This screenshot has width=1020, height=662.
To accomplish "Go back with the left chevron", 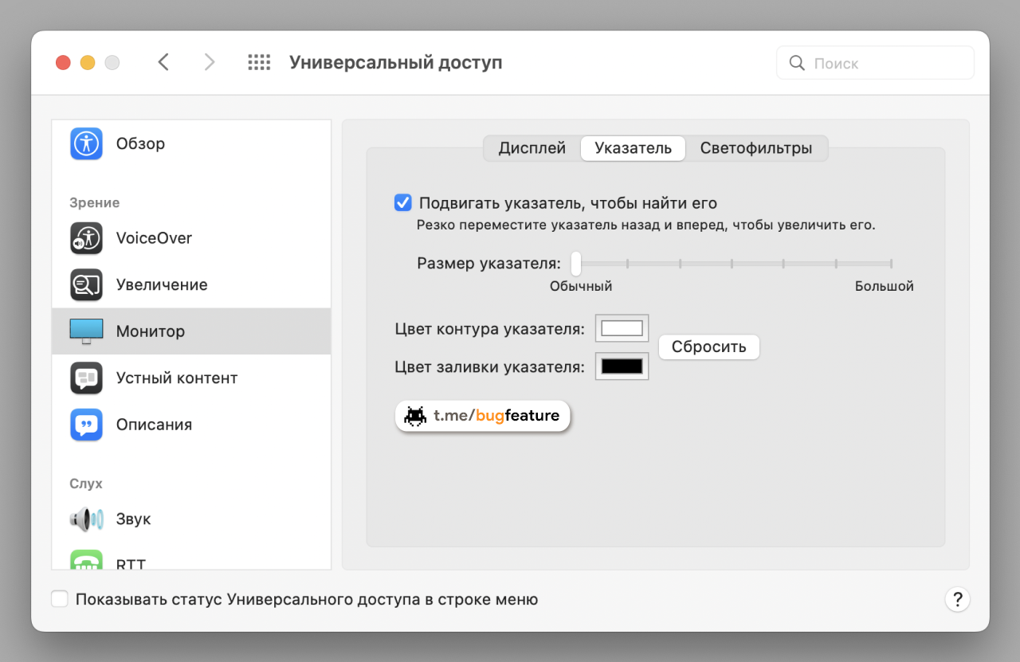I will (x=163, y=62).
